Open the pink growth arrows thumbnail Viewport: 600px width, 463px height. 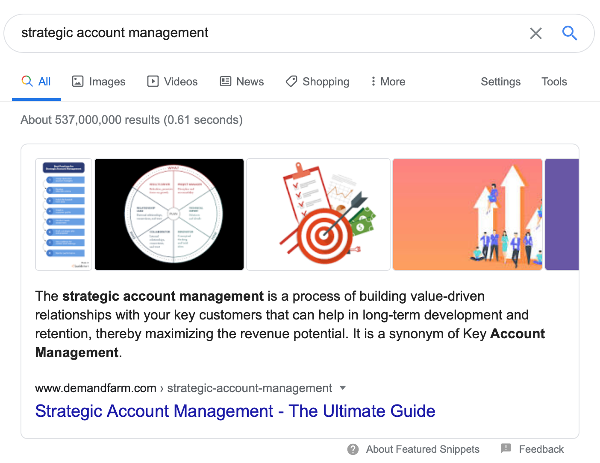[468, 214]
